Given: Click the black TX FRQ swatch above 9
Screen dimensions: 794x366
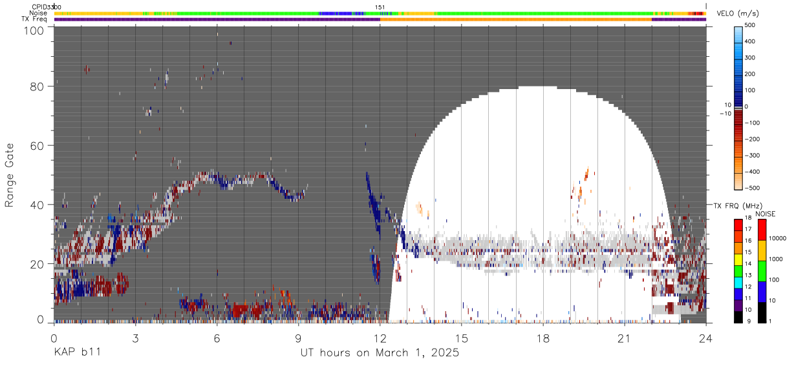Looking at the screenshot, I should (738, 317).
